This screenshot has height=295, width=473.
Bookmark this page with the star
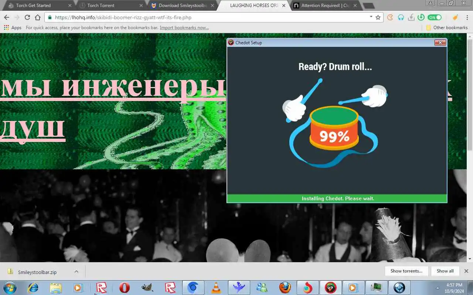[378, 17]
